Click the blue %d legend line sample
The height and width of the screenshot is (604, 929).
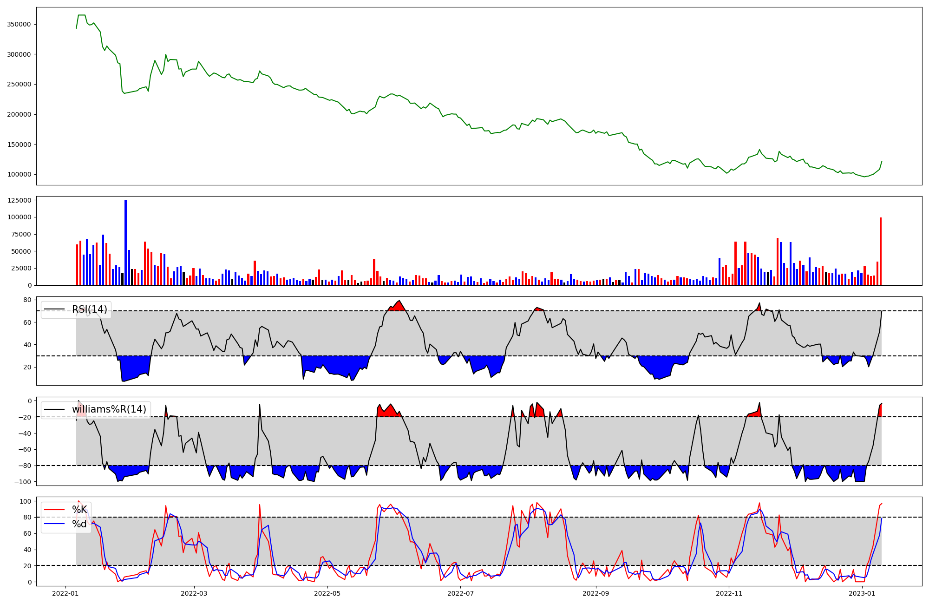click(x=54, y=524)
